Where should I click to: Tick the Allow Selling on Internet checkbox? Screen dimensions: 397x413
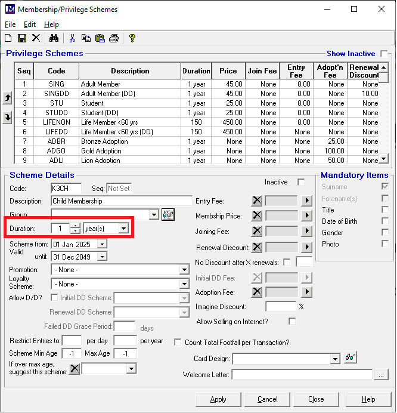292,321
